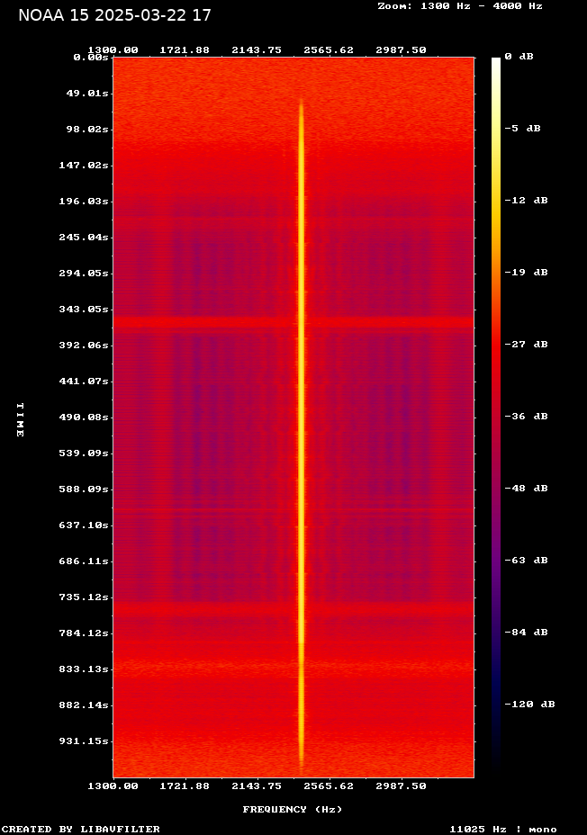
Task: Click time label '833.13s'
Action: 84,669
